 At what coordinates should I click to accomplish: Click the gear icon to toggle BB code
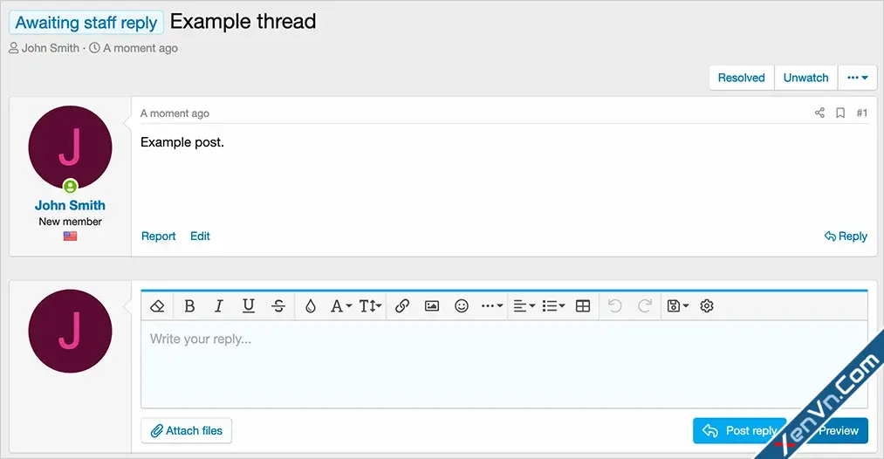coord(707,305)
